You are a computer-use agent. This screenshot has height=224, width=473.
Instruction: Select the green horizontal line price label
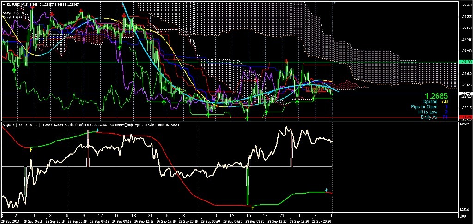click(x=465, y=62)
